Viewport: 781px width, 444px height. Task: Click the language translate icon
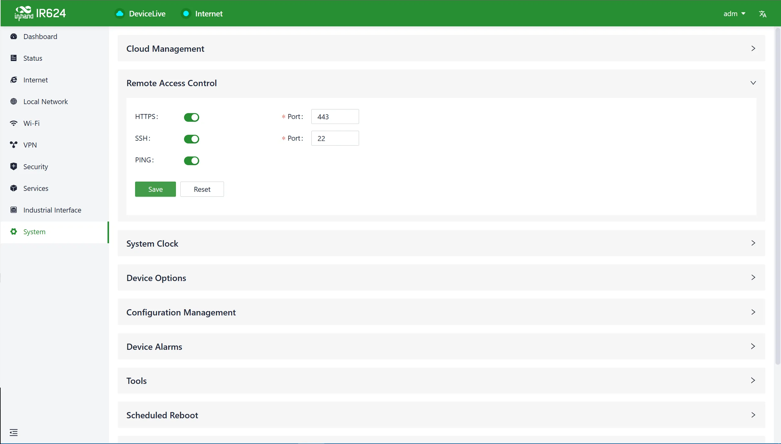(762, 14)
